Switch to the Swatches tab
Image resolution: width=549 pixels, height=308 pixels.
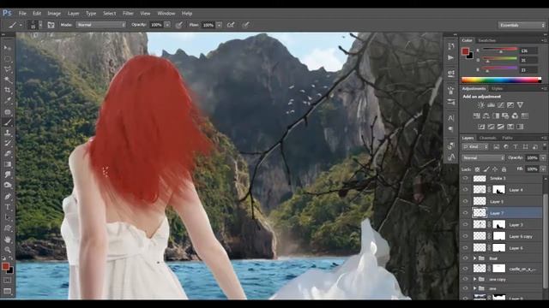pyautogui.click(x=486, y=40)
